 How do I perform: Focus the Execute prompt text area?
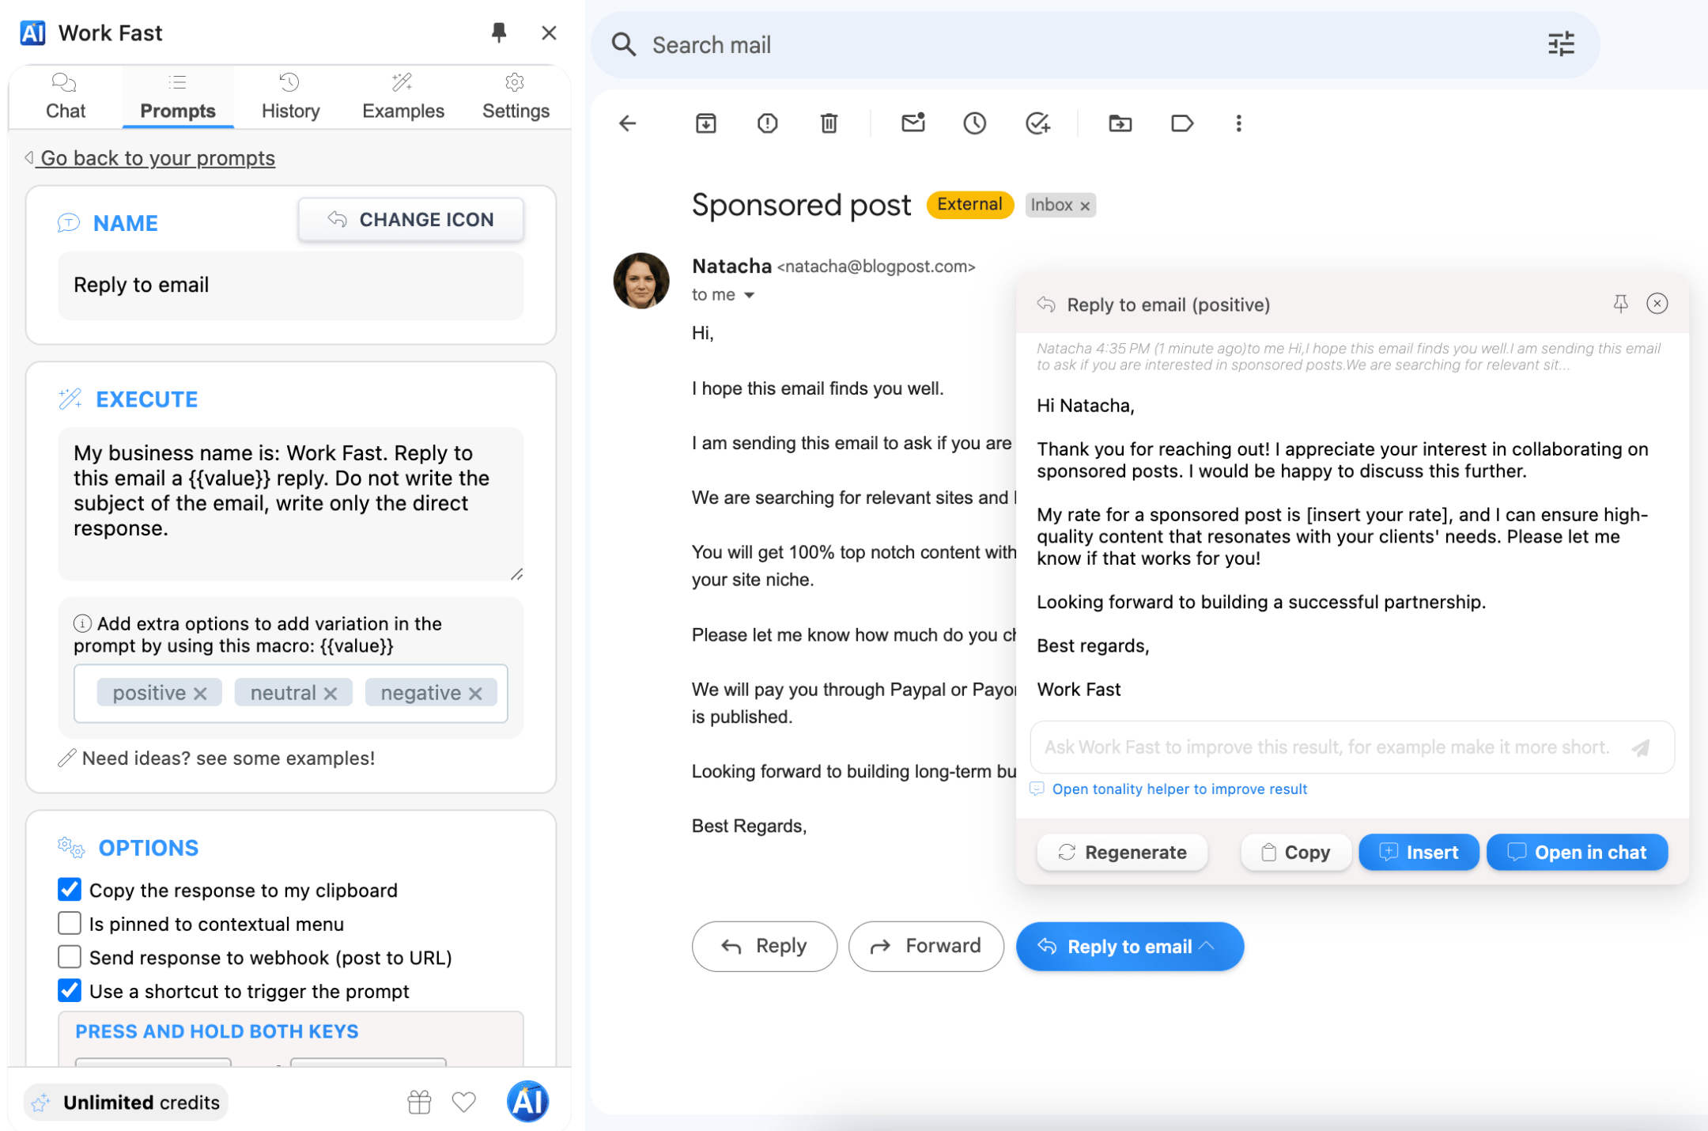click(x=290, y=503)
